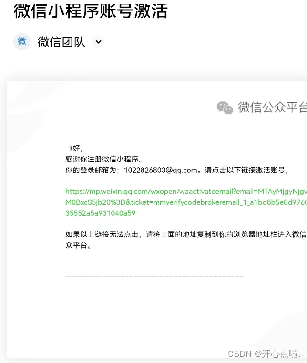Image resolution: width=307 pixels, height=363 pixels.
Task: Click the paragraph starting 如果以上链接无法点击
Action: tap(186, 240)
